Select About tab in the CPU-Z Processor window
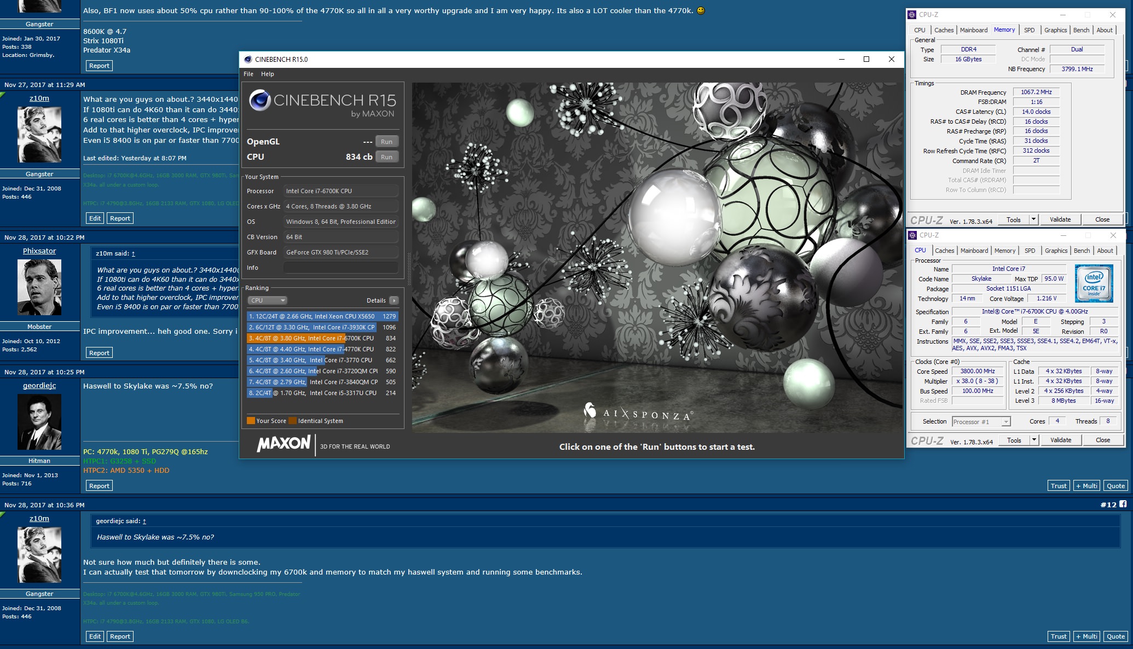The image size is (1133, 649). 1105,251
